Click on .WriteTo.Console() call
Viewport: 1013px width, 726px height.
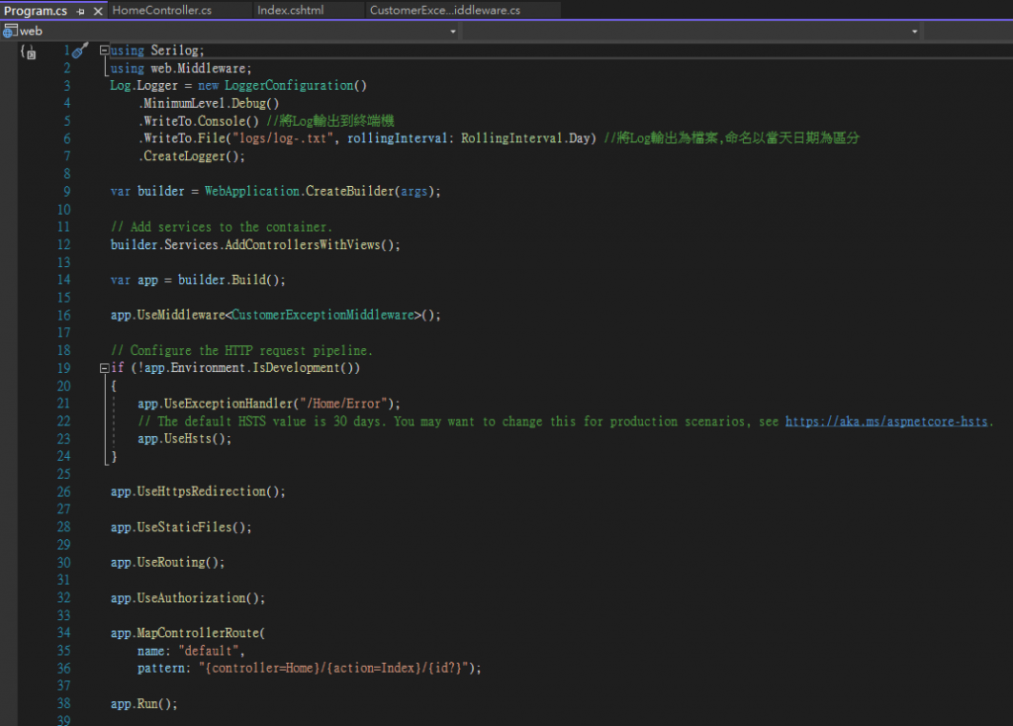198,122
